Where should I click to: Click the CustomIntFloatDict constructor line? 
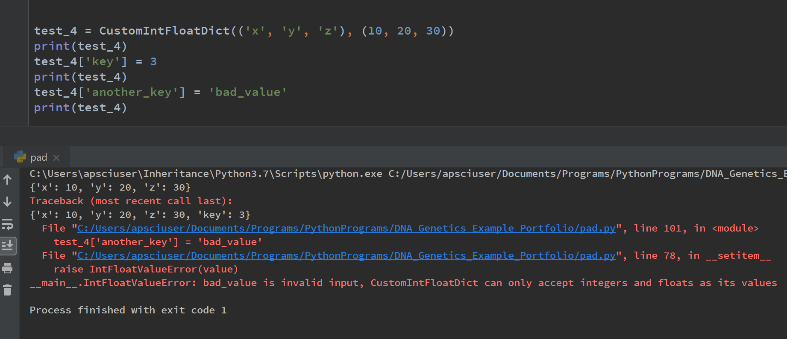click(x=244, y=31)
